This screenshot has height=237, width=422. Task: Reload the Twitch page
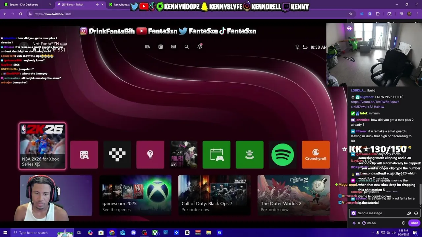coord(20,14)
